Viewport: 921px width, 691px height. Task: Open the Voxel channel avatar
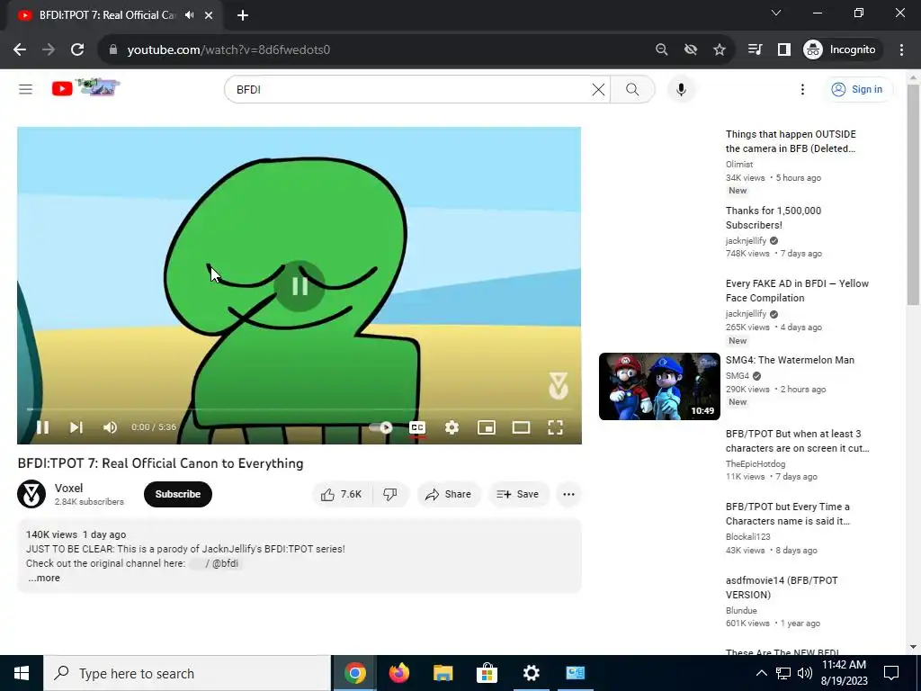point(31,494)
